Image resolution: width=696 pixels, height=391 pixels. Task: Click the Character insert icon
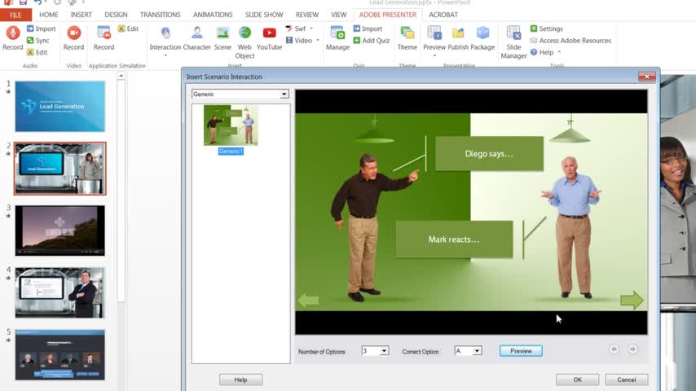(196, 33)
